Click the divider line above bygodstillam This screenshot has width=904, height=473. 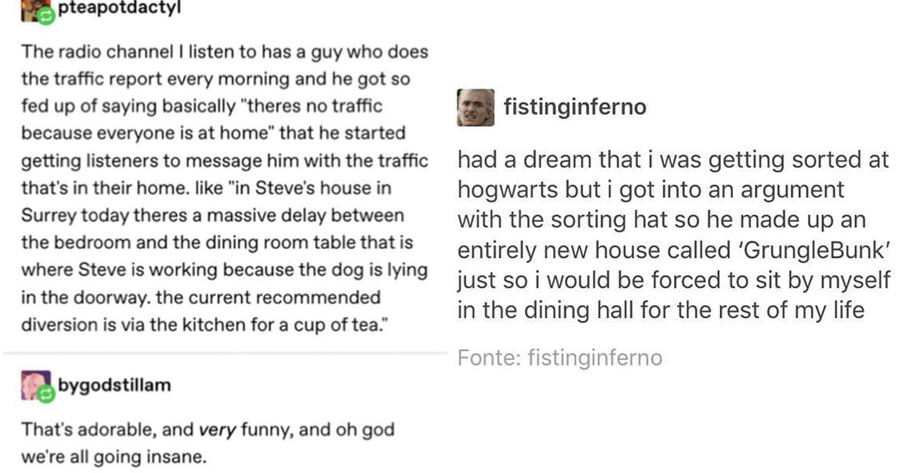(226, 352)
